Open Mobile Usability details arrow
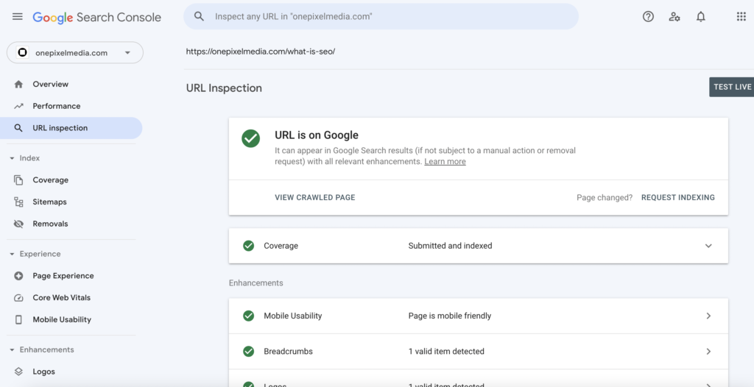Viewport: 754px width, 387px height. pyautogui.click(x=708, y=316)
